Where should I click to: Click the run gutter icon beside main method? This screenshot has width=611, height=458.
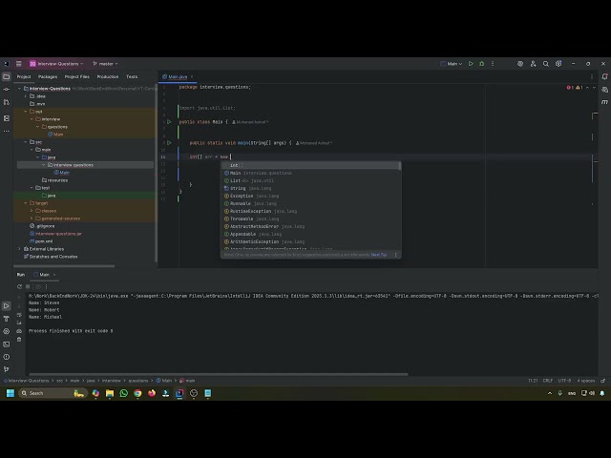169,143
